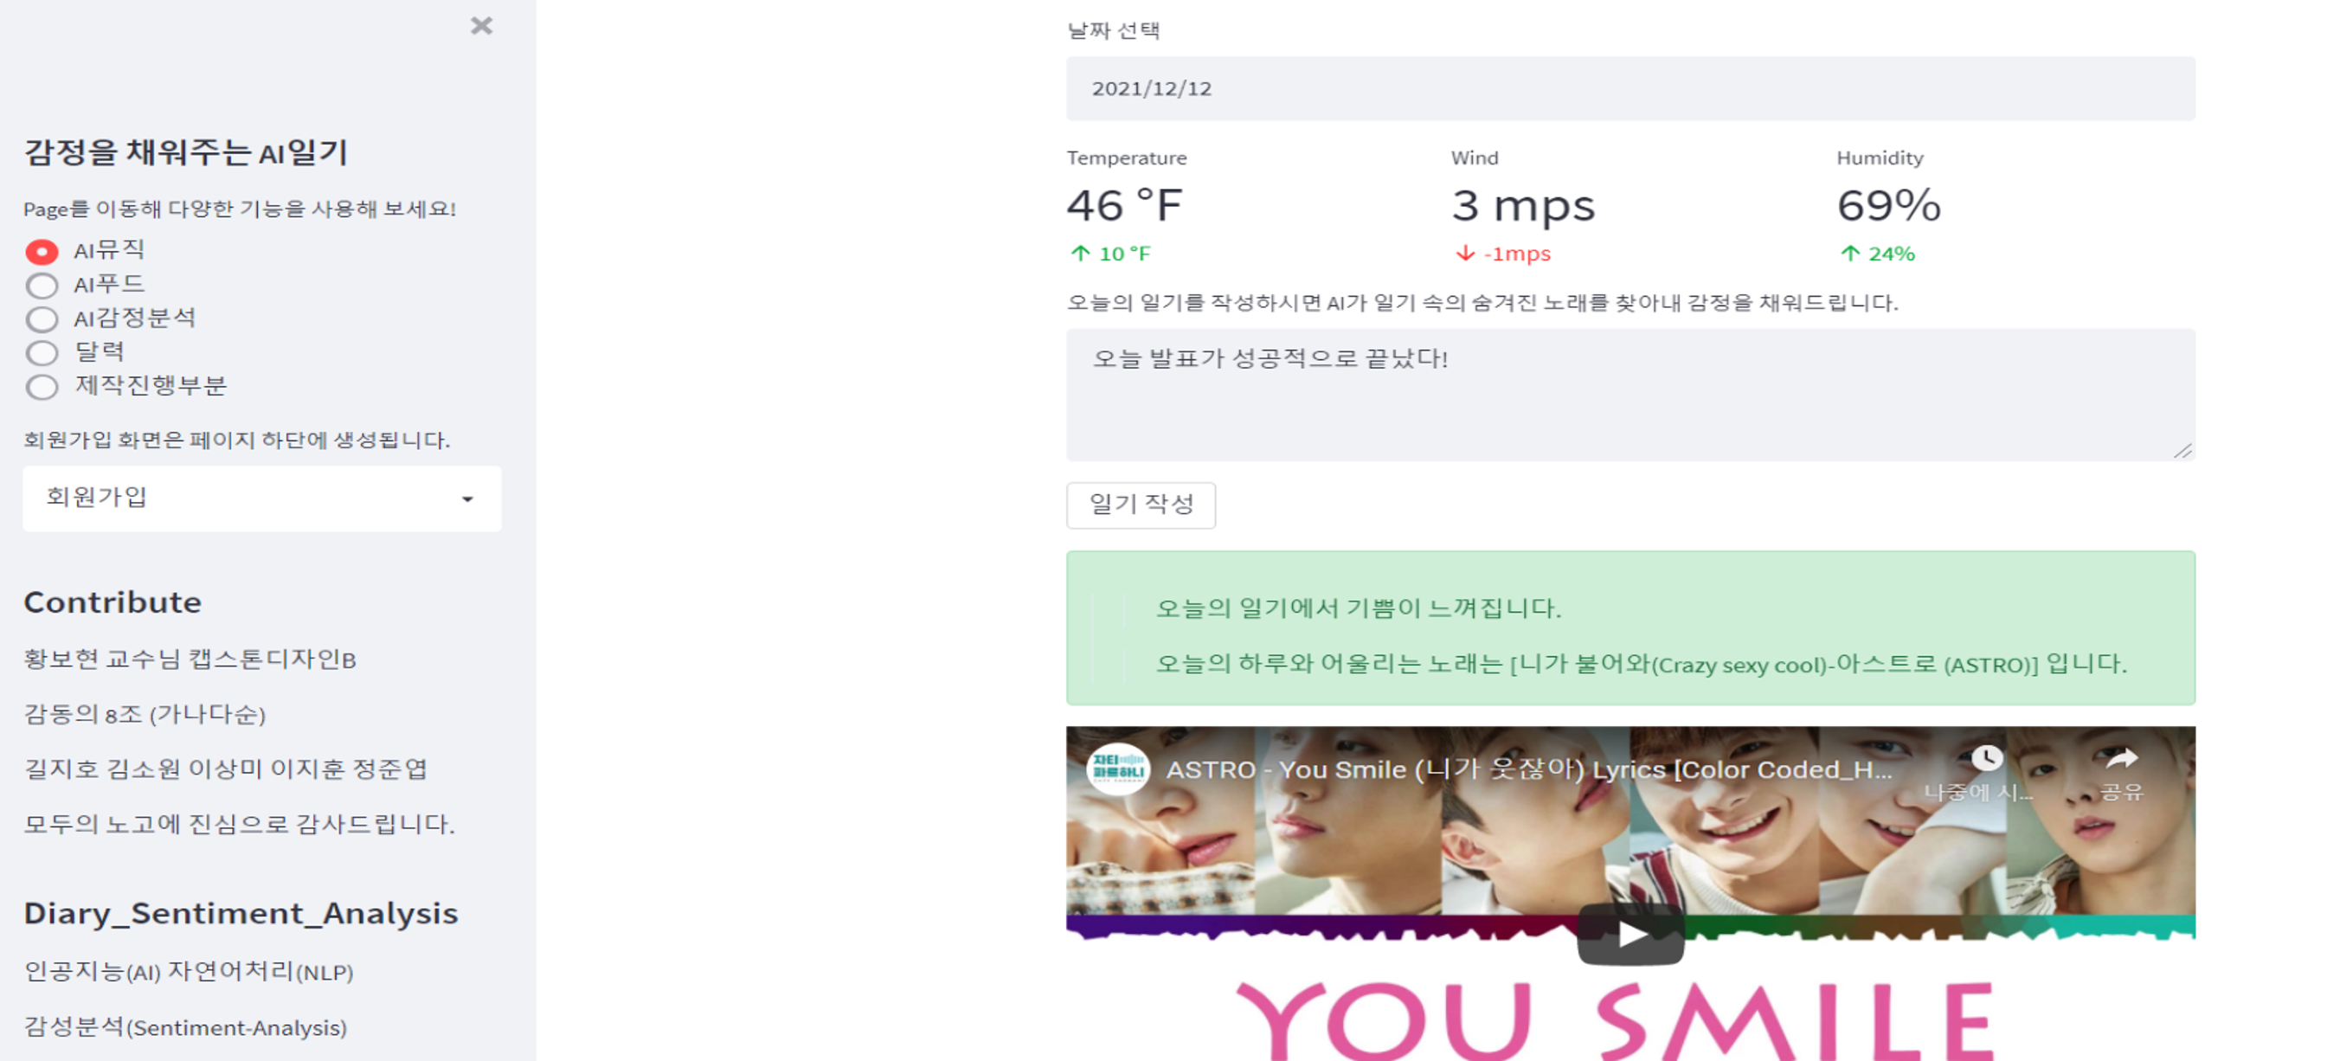Click the video title ASTRO - You Smile

pyautogui.click(x=1528, y=769)
